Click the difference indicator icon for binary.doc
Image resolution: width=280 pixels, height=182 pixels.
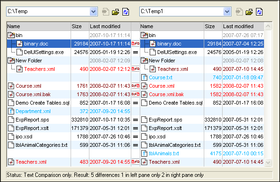[x=136, y=44]
